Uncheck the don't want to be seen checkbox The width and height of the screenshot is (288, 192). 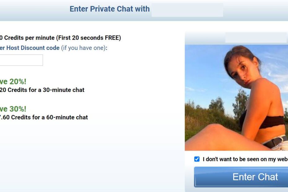pyautogui.click(x=197, y=159)
